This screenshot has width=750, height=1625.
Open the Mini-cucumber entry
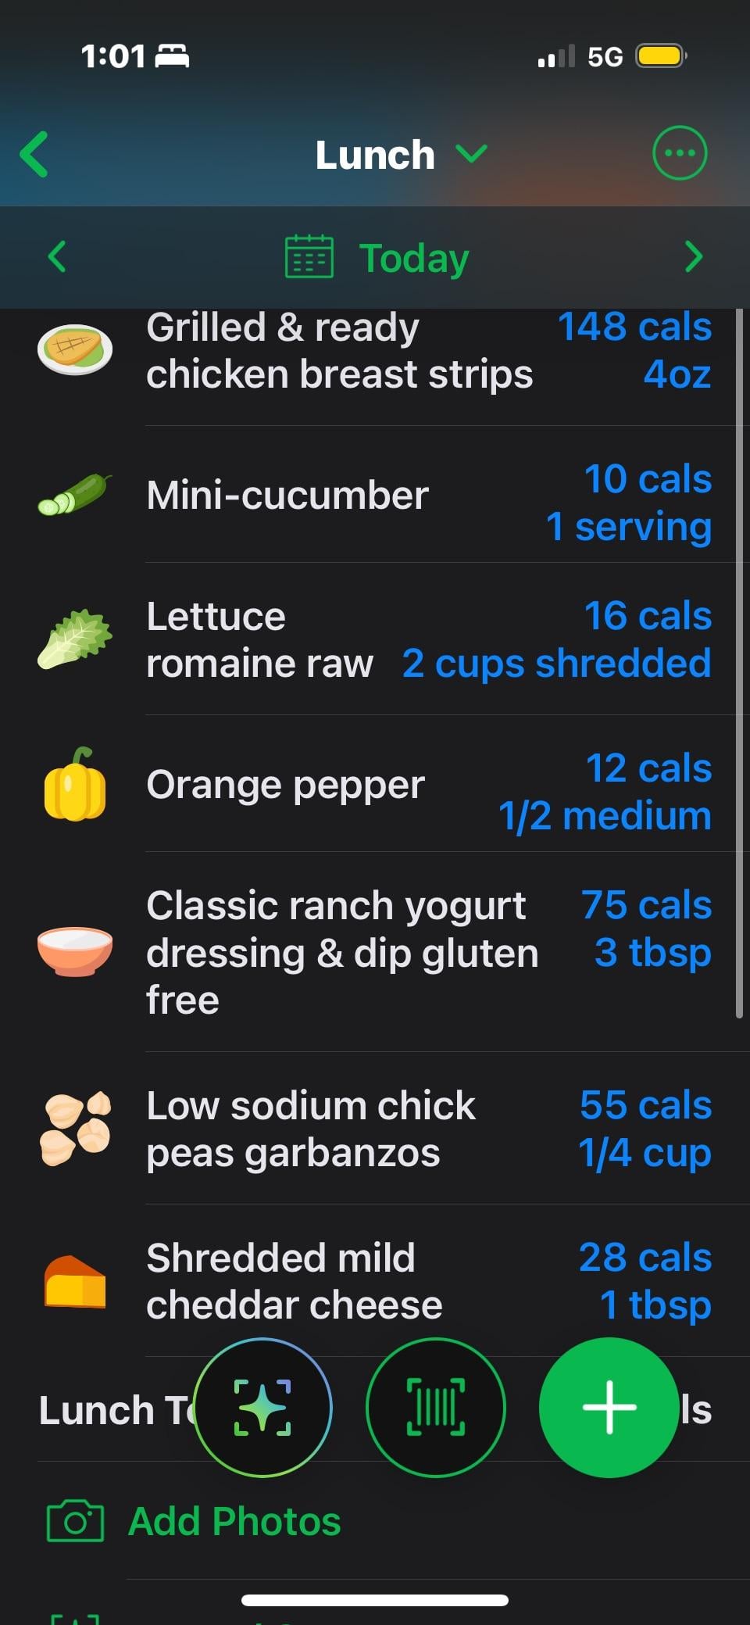coord(287,496)
